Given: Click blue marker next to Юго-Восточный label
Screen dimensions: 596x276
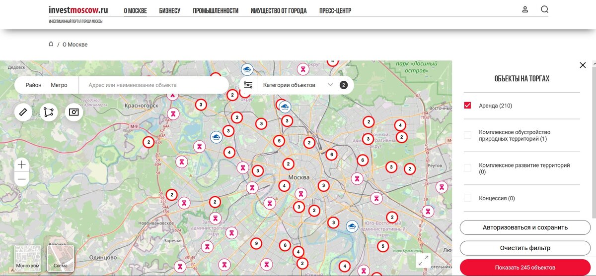Looking at the screenshot, I should pyautogui.click(x=352, y=226).
